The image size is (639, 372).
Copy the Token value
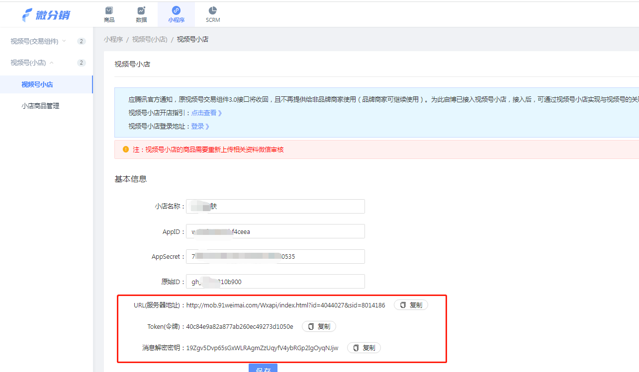point(319,326)
